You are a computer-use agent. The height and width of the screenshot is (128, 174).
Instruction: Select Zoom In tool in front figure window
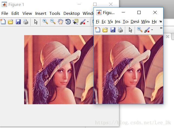(140, 30)
